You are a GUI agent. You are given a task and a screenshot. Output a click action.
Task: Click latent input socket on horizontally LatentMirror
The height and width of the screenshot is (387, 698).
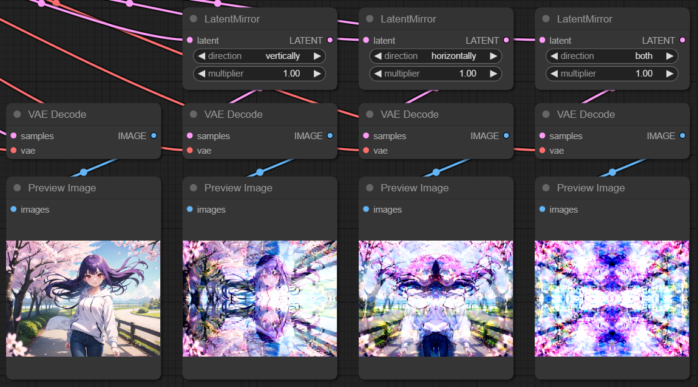366,40
